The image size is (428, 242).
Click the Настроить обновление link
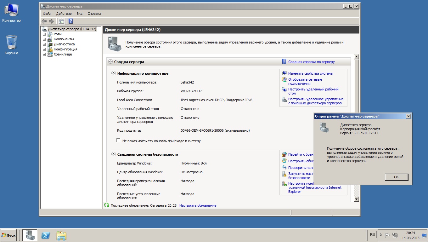198,205
